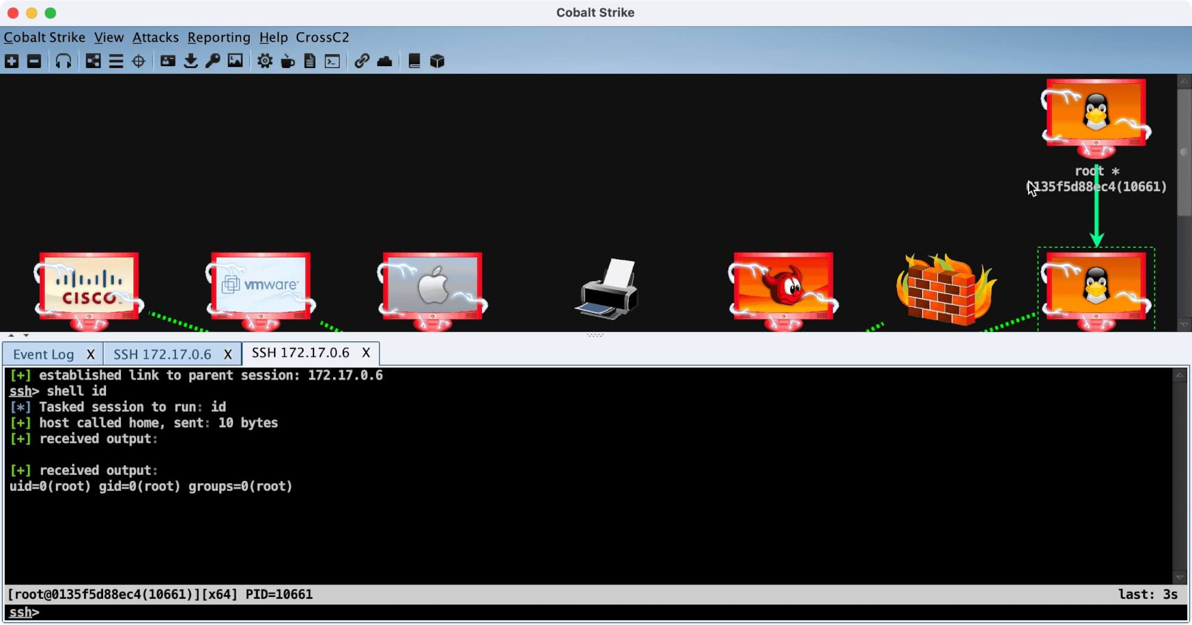Click the chain link icon
This screenshot has width=1192, height=625.
(362, 61)
